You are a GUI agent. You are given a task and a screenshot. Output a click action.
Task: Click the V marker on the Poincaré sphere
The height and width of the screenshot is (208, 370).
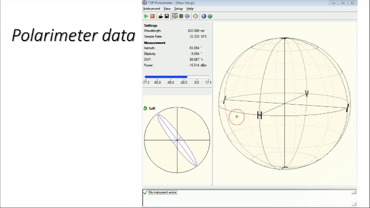306,94
